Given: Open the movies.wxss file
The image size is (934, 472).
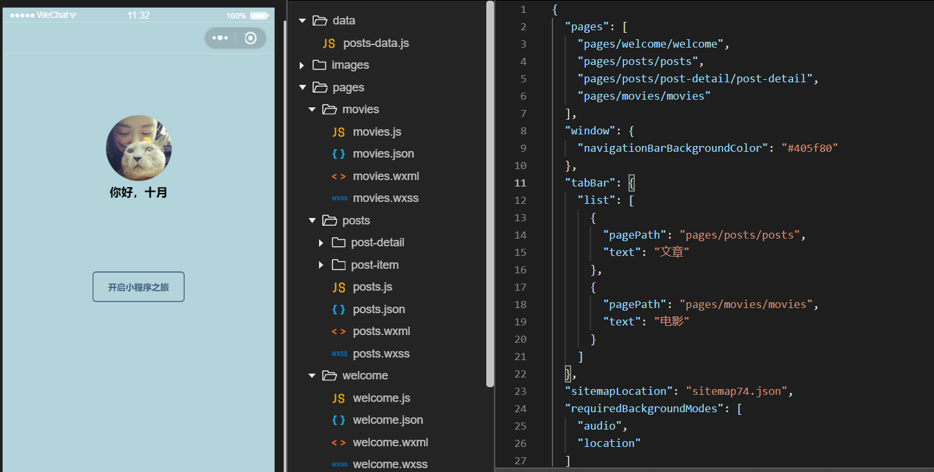Looking at the screenshot, I should (386, 198).
